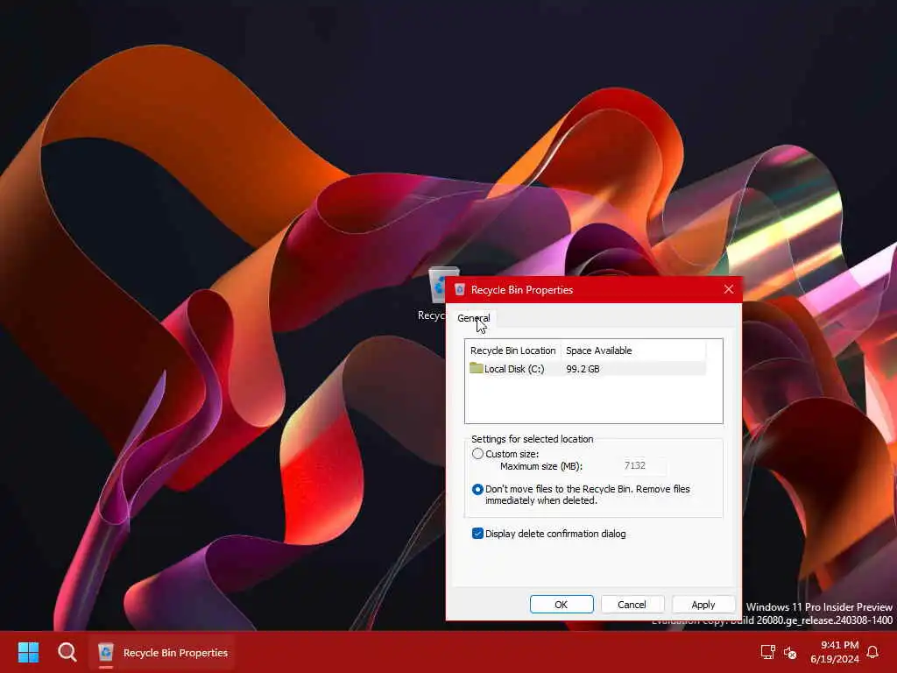Viewport: 897px width, 673px height.
Task: Click the Local Disk folder icon
Action: (x=476, y=368)
